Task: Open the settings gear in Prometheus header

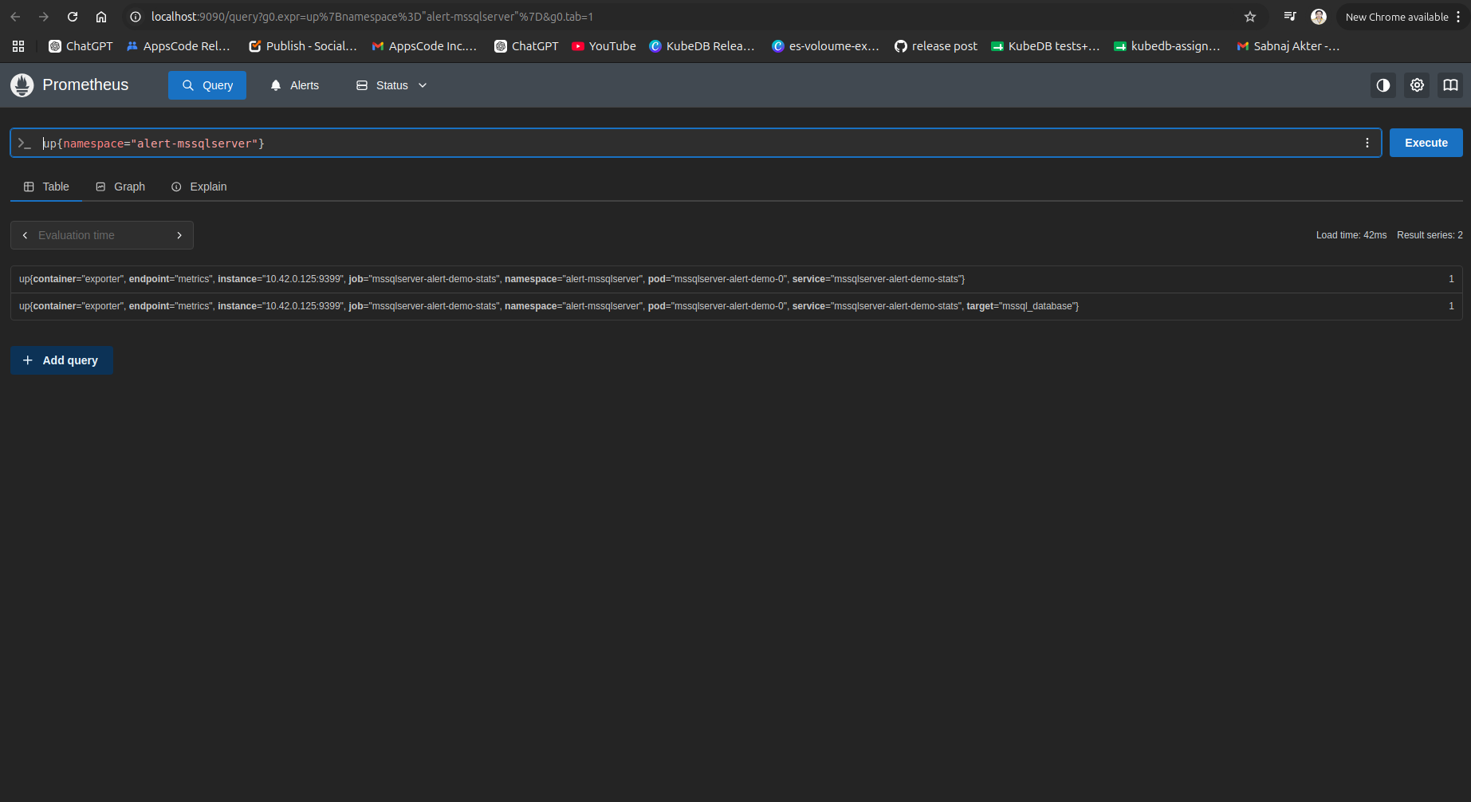Action: click(x=1417, y=85)
